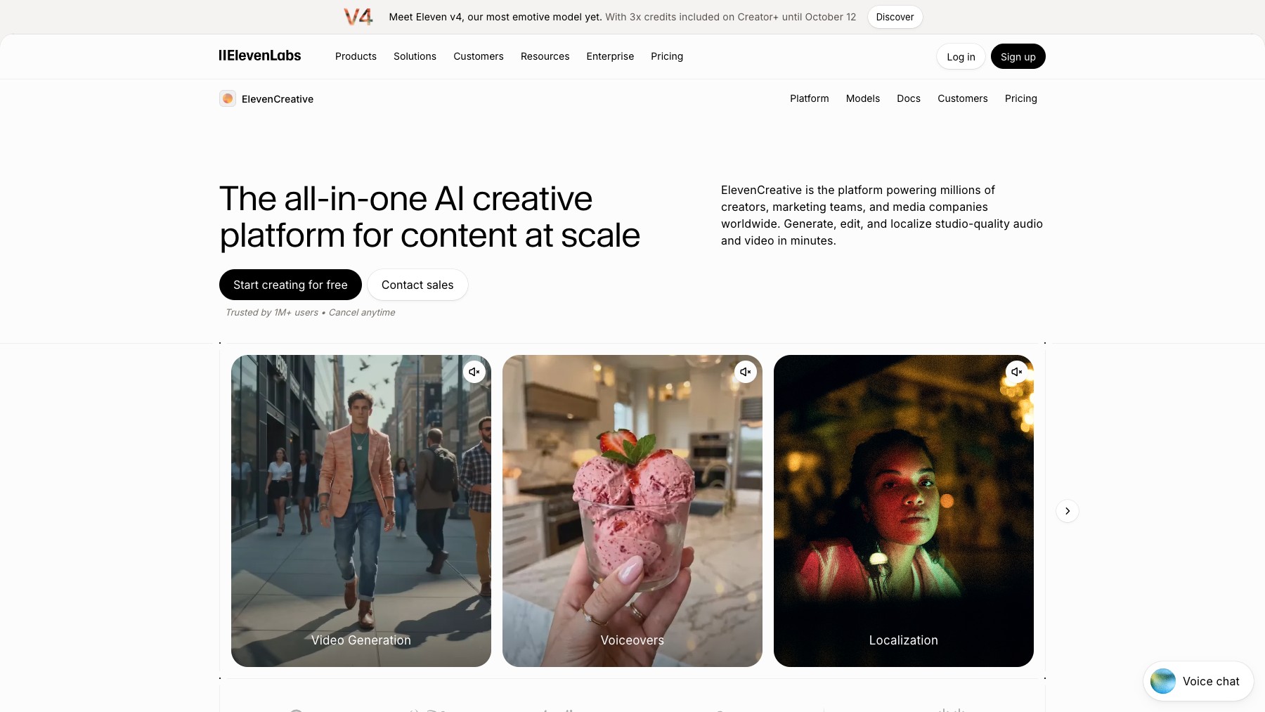
Task: Click the ElevenCreative orange icon
Action: coord(228,98)
